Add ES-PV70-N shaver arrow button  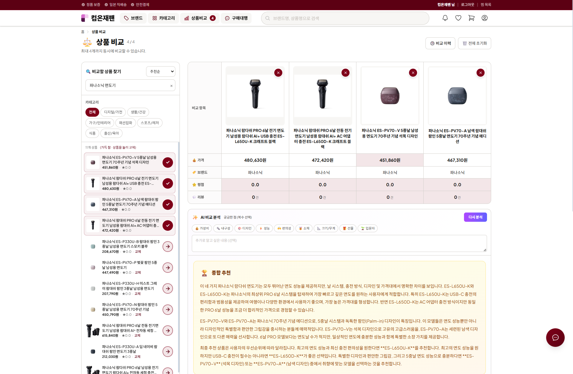click(168, 310)
